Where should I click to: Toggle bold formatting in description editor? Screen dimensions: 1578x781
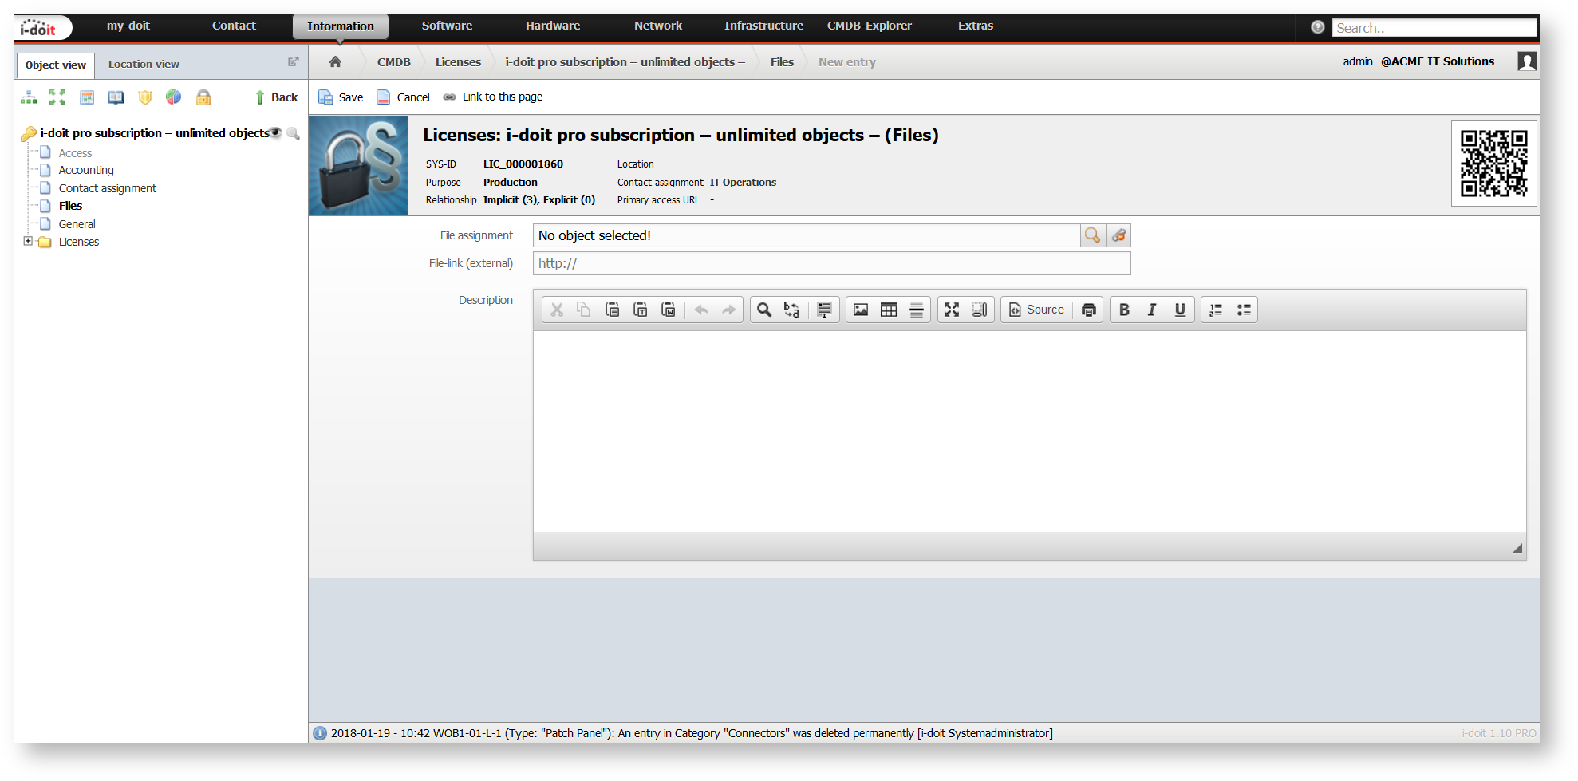pos(1124,310)
